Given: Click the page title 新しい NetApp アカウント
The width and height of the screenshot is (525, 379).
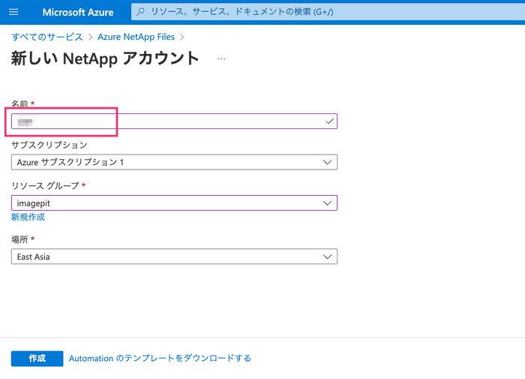Looking at the screenshot, I should pos(105,59).
